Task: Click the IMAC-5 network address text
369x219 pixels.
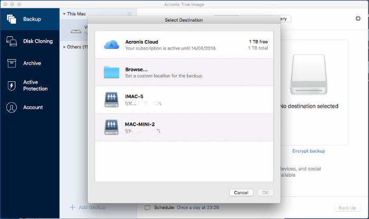Action: point(143,103)
